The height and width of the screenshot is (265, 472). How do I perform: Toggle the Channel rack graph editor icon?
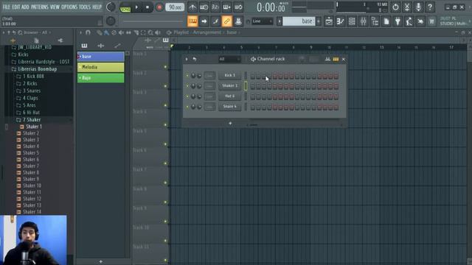[x=327, y=59]
